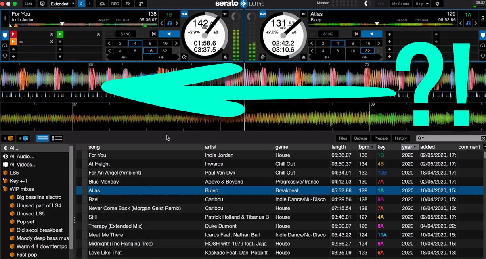
Task: Set auto-loop to 2 beats on deck 1
Action: pos(120,43)
